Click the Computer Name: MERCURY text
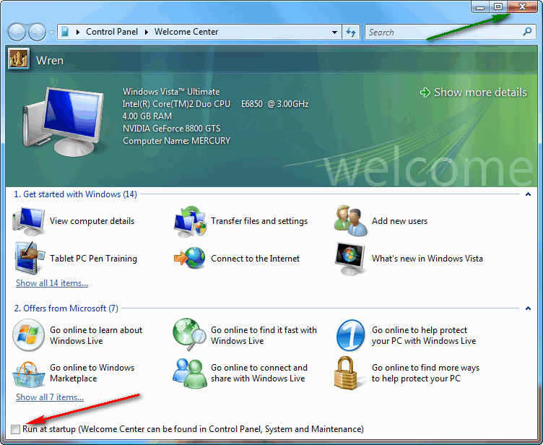Screen dimensions: 543x445 click(177, 141)
